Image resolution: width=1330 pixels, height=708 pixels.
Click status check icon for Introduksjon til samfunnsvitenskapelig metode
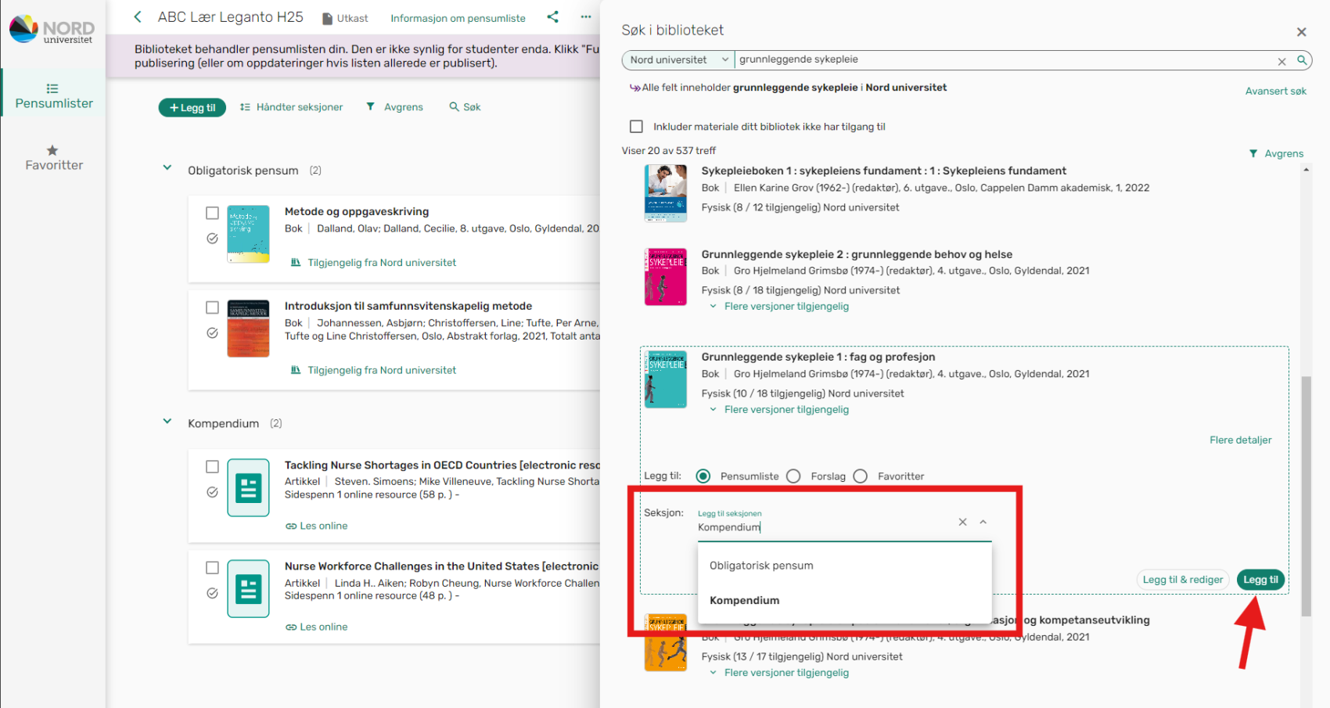point(212,332)
